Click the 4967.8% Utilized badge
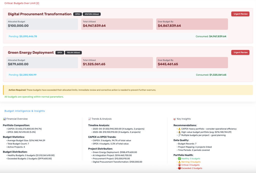This screenshot has height=173, width=256. 92,14
